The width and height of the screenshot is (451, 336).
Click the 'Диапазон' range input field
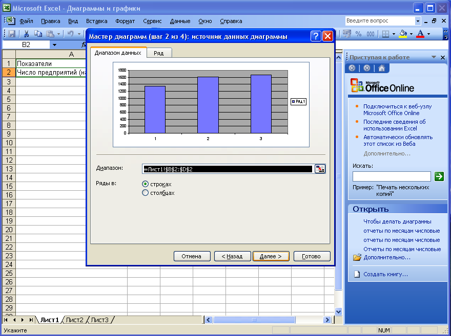(227, 169)
